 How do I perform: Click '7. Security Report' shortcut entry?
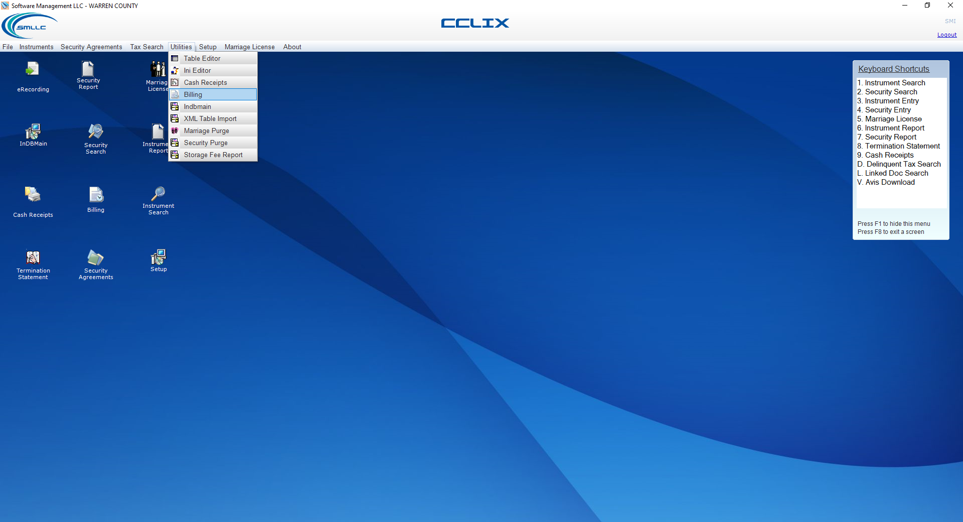click(x=886, y=137)
